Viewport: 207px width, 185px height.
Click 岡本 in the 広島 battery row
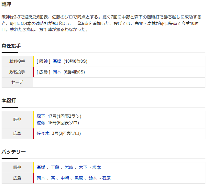click(x=41, y=178)
